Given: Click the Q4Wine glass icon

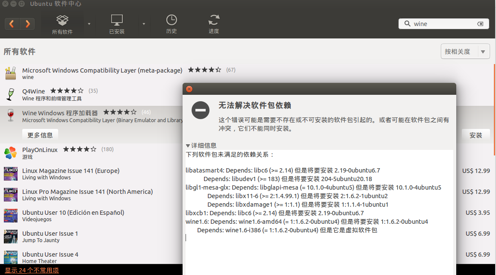Looking at the screenshot, I should click(10, 94).
